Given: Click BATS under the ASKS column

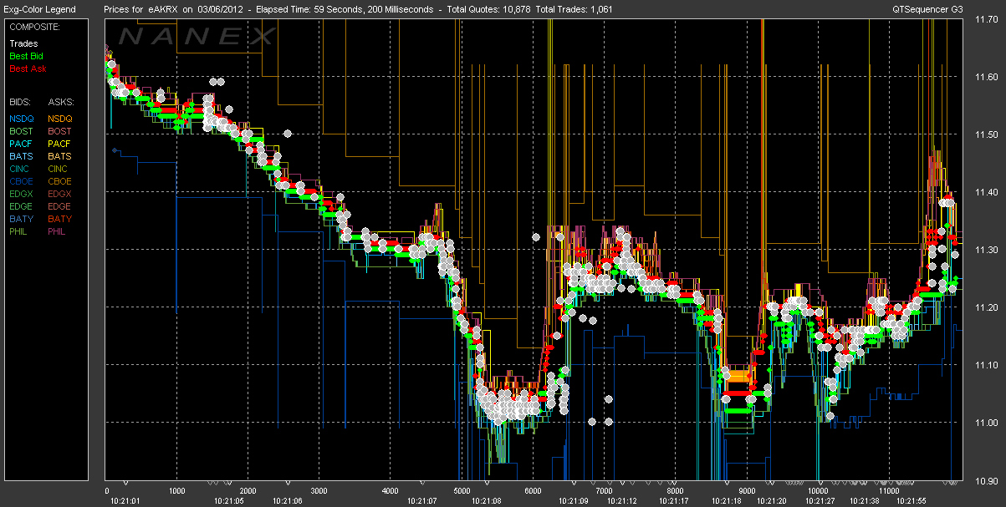Looking at the screenshot, I should 60,156.
